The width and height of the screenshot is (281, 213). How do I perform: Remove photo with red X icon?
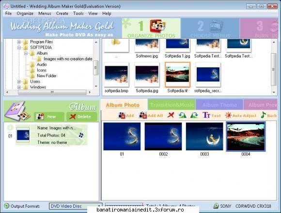171,115
